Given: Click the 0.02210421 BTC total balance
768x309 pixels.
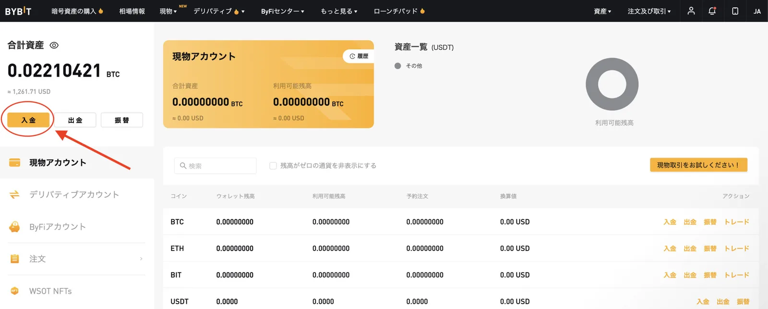Looking at the screenshot, I should pyautogui.click(x=64, y=71).
